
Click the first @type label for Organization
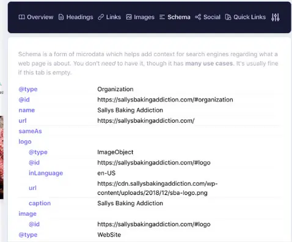[28, 89]
